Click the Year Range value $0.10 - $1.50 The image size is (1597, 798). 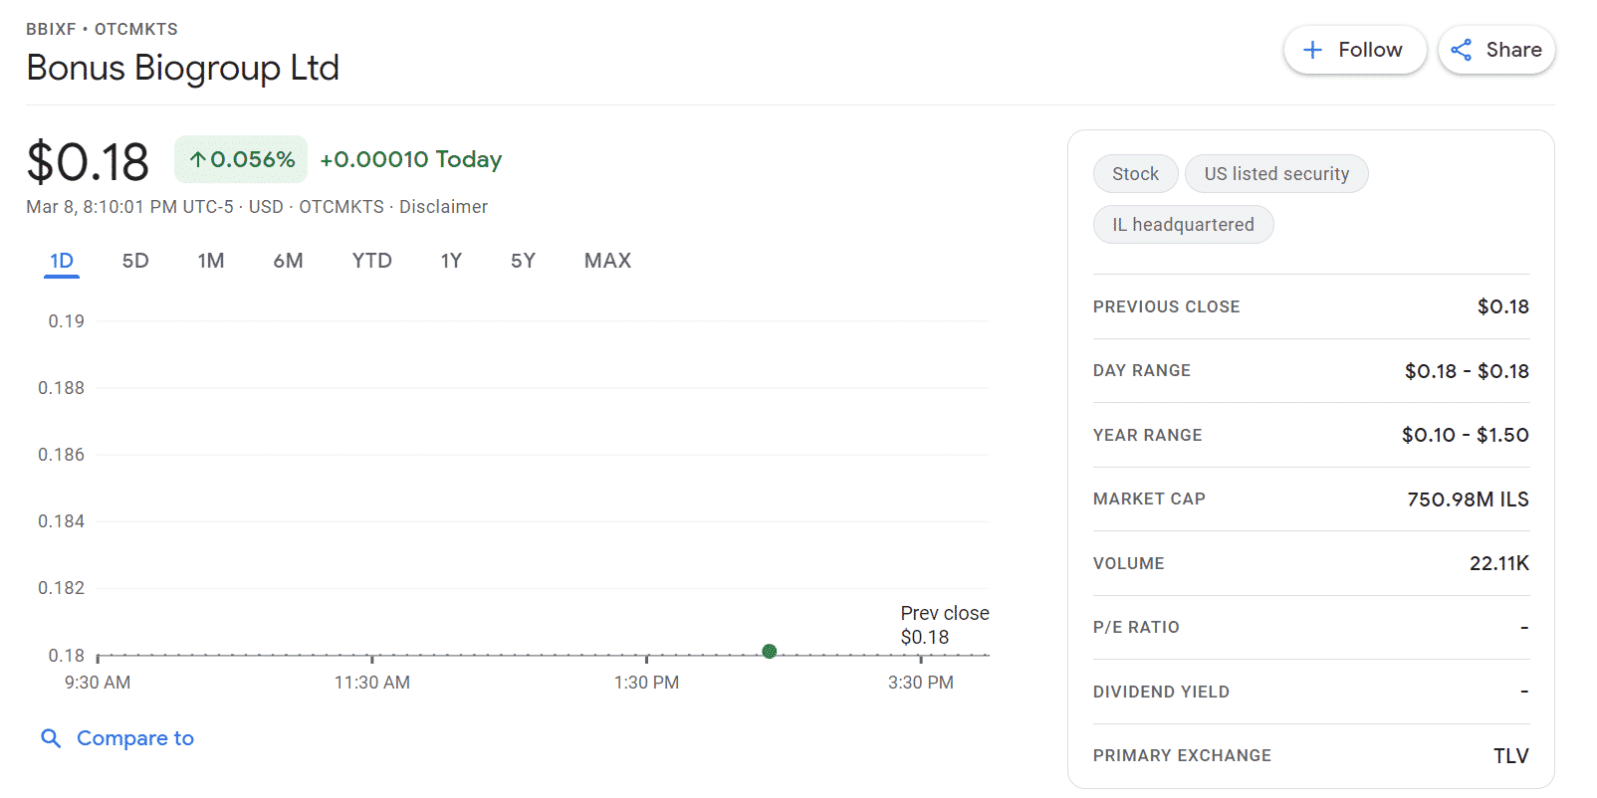click(x=1466, y=435)
